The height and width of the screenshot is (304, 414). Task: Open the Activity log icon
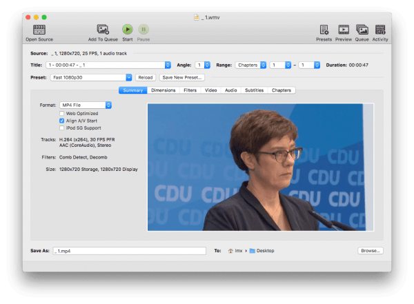pos(380,30)
